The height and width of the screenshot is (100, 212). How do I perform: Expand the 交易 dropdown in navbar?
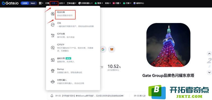click(54, 3)
